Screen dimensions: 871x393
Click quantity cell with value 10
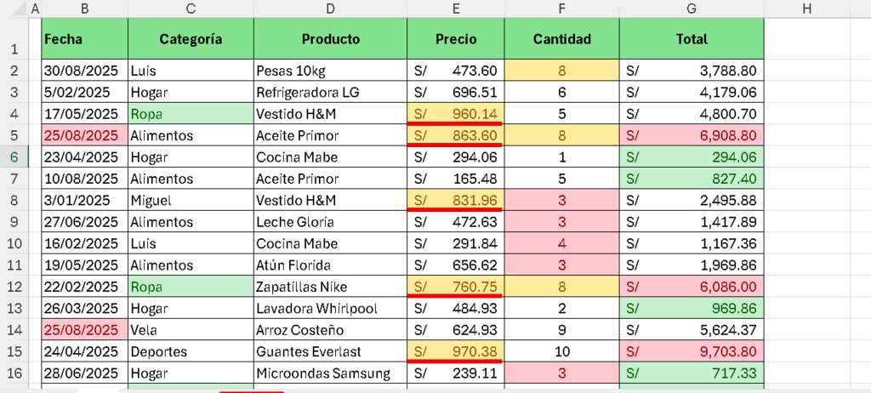[x=562, y=352]
